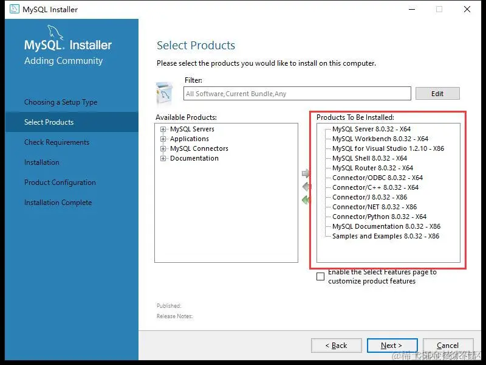Click the Back button

click(337, 346)
